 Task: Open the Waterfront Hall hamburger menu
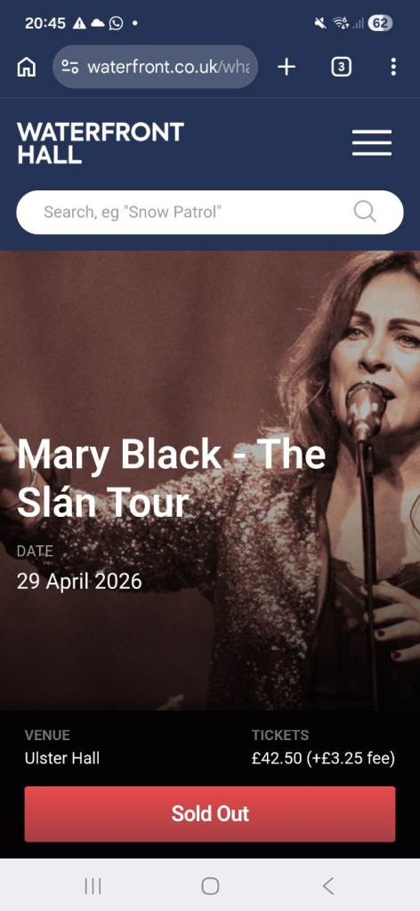click(x=372, y=143)
